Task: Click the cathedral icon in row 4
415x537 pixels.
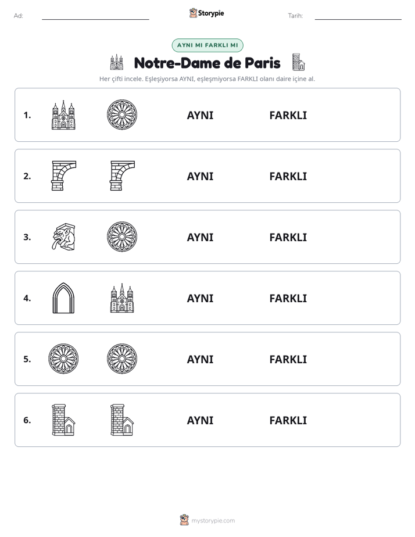Action: (122, 298)
